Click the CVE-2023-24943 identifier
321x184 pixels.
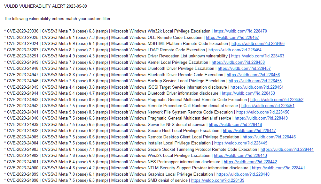tap(22, 100)
